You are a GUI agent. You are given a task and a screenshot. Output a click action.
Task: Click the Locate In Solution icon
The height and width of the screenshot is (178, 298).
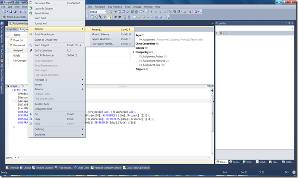click(x=31, y=8)
